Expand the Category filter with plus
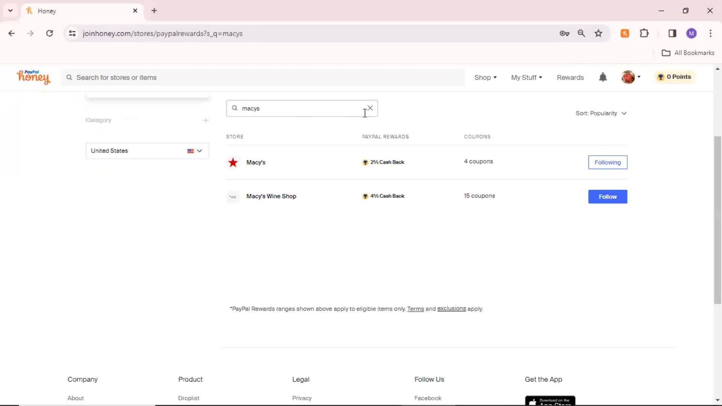 pyautogui.click(x=206, y=120)
